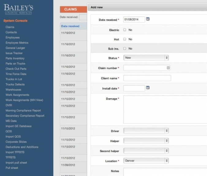Open Deductions and Additions
The width and height of the screenshot is (207, 176).
[22, 147]
